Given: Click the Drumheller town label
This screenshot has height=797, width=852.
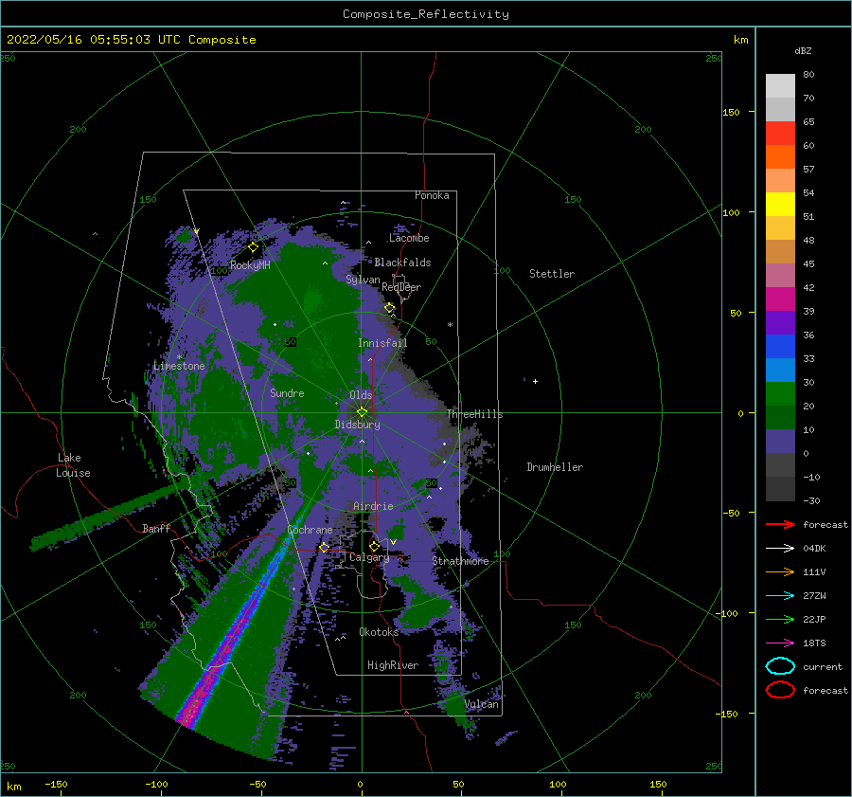Looking at the screenshot, I should point(555,467).
